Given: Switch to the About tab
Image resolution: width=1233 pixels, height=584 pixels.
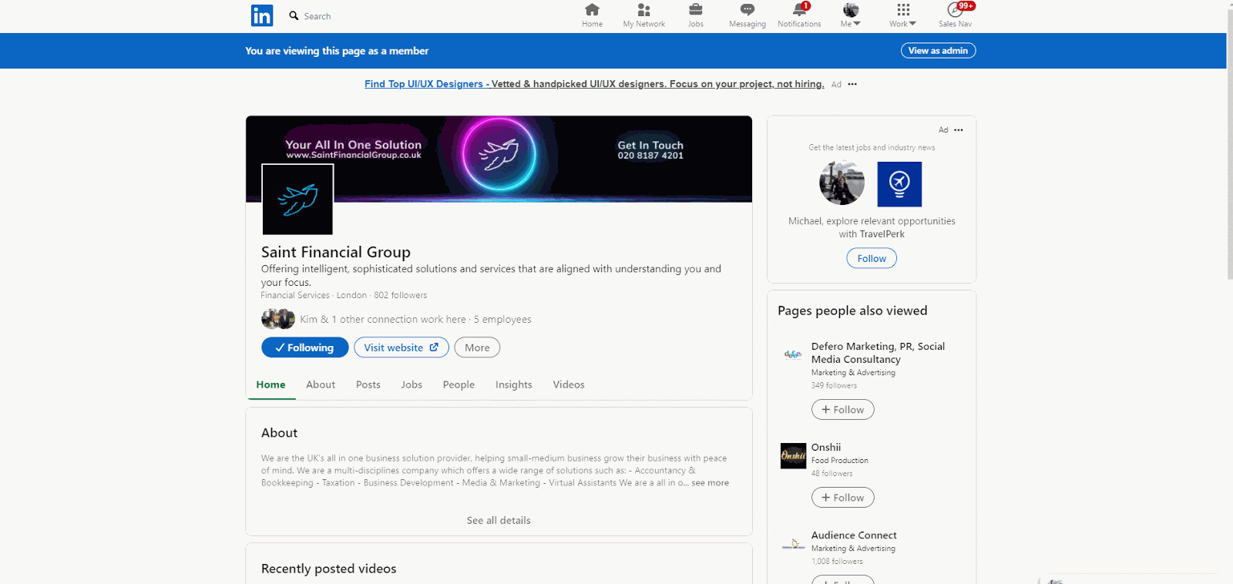Looking at the screenshot, I should pyautogui.click(x=321, y=384).
